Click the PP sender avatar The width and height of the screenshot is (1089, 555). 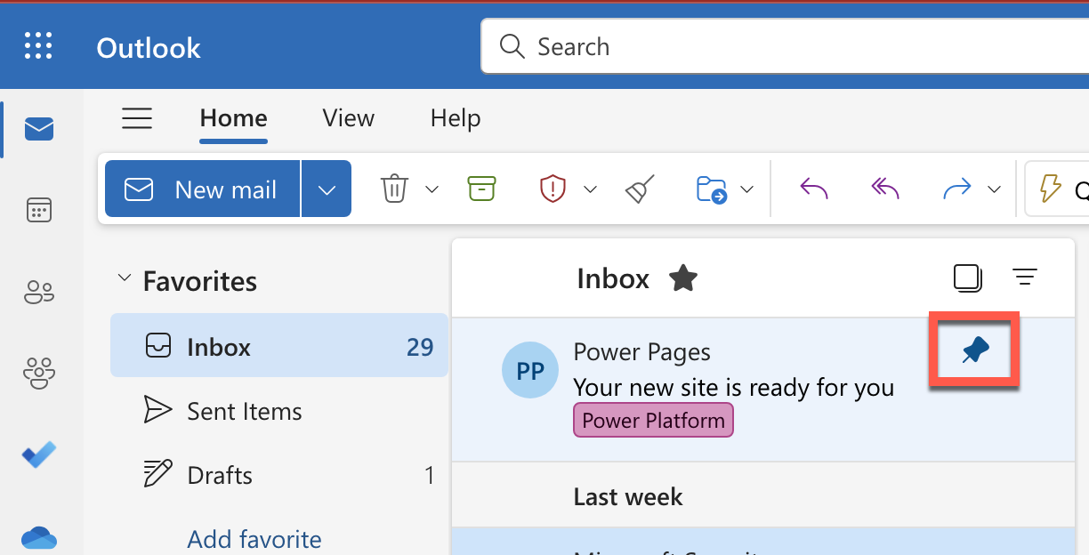point(530,370)
